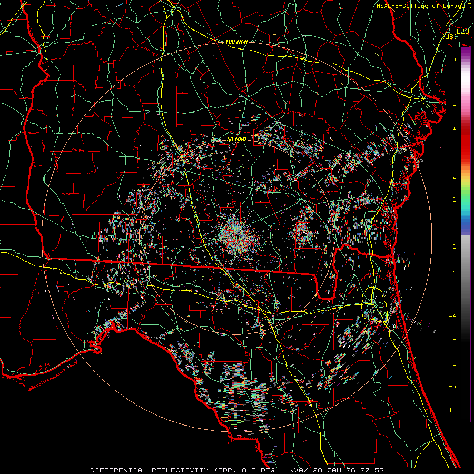474x474 pixels.
Task: Click the -7 value on color scale
Action: [x=452, y=387]
